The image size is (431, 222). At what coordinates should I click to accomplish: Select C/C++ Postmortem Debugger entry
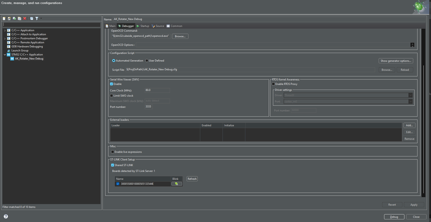30,38
